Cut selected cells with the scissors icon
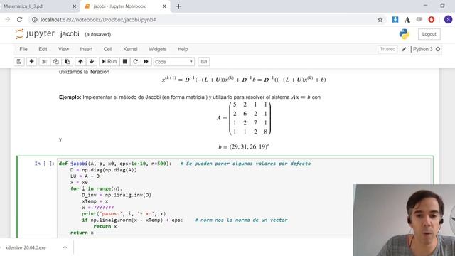455x256 pixels. point(44,62)
